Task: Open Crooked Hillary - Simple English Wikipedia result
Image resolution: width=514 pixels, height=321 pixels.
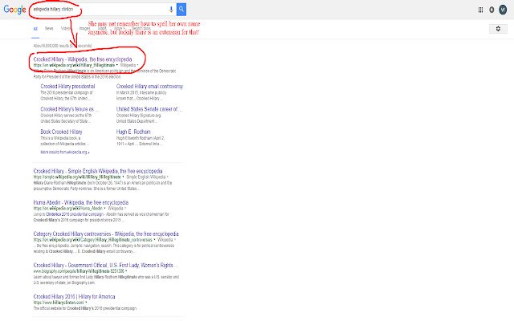Action: coord(98,171)
